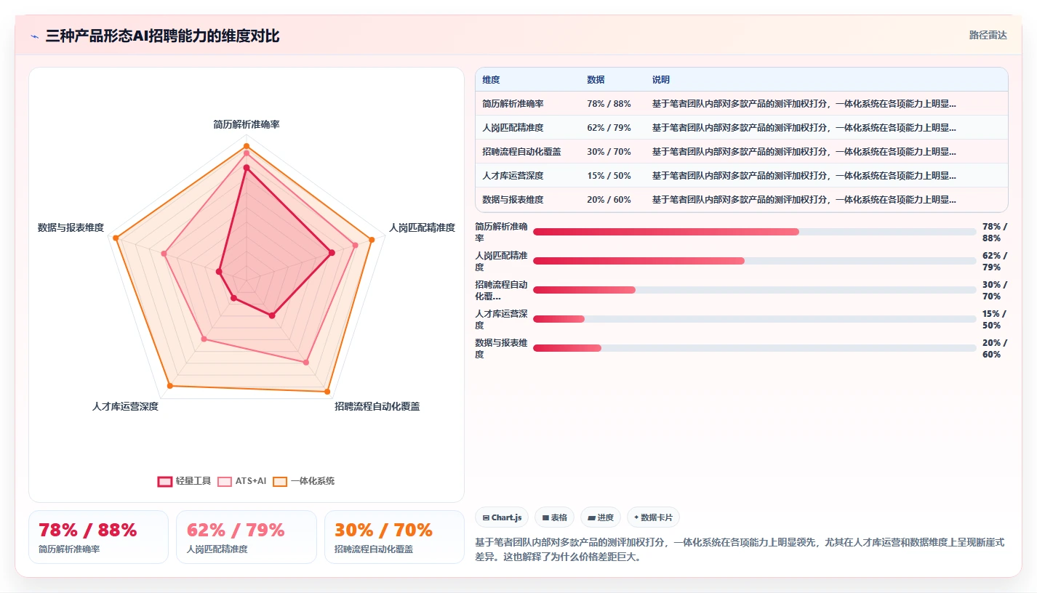Toggle ATS+AI legend swatch in radar chart
Viewport: 1037px width, 593px height.
click(x=225, y=481)
